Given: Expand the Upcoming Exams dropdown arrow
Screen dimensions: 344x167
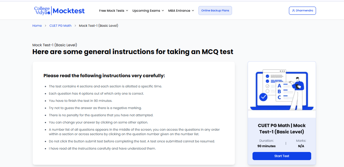Looking at the screenshot, I should (x=163, y=11).
